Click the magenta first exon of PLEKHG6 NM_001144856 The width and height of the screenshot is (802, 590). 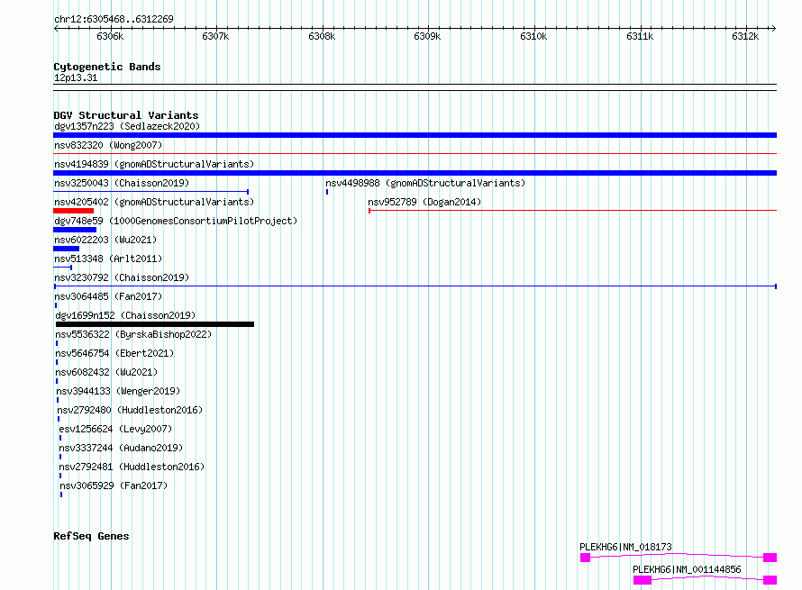(x=643, y=580)
